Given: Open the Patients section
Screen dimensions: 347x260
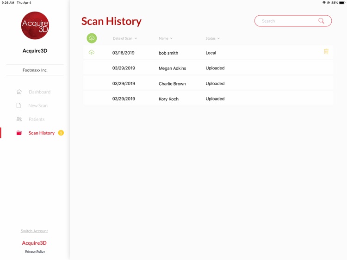Looking at the screenshot, I should (37, 119).
